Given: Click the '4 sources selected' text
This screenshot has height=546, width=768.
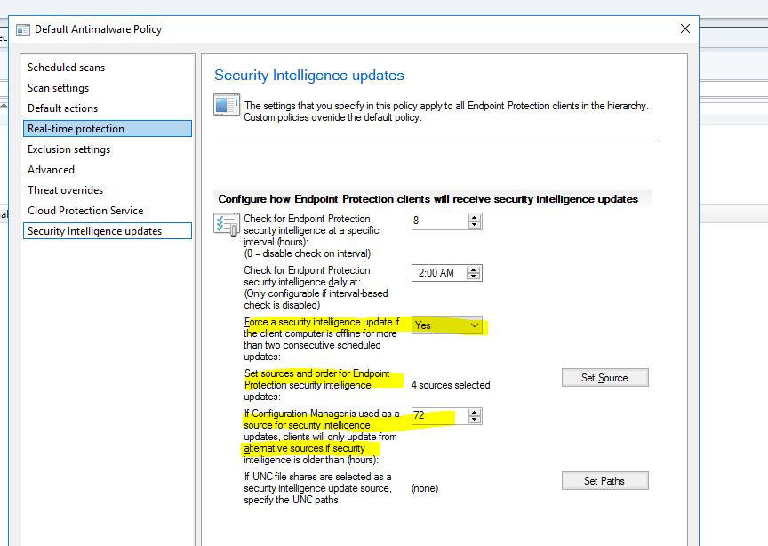Looking at the screenshot, I should click(451, 385).
